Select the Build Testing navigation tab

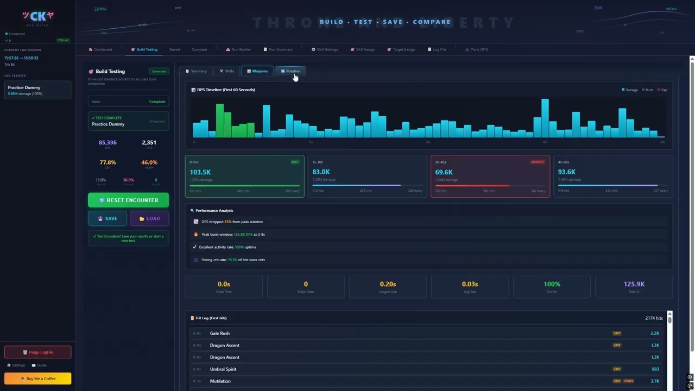[x=144, y=49]
